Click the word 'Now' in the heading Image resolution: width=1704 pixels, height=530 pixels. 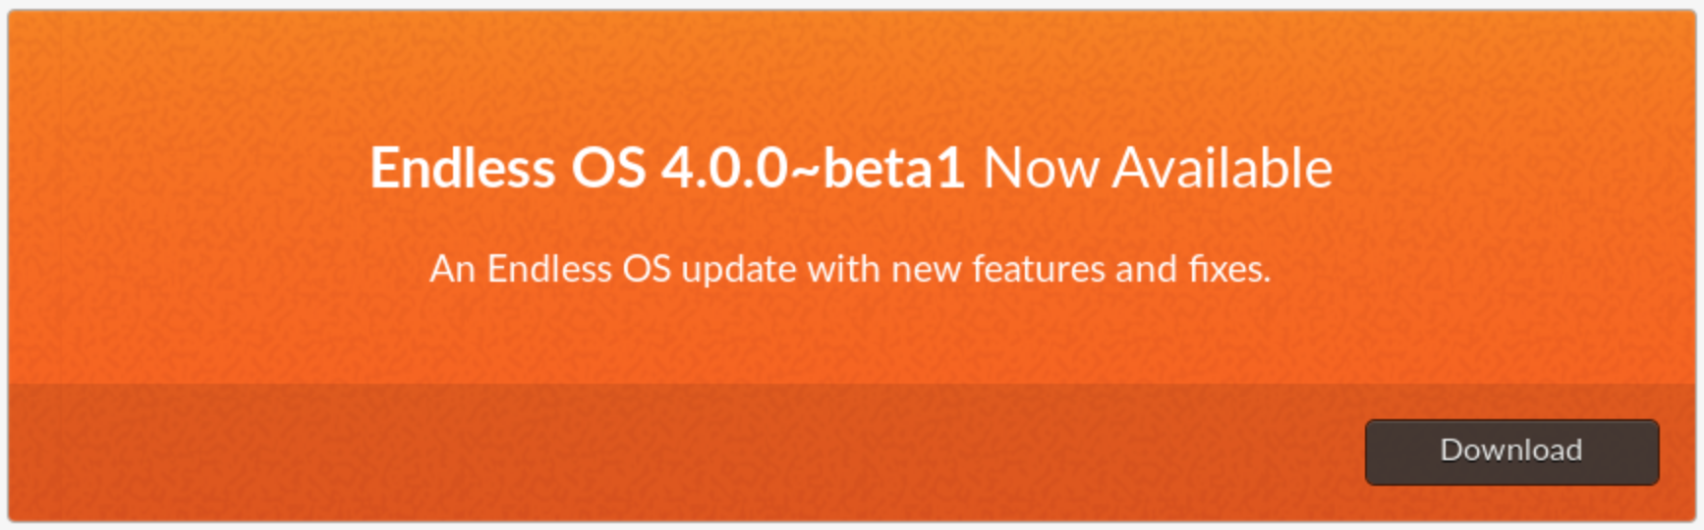click(x=1041, y=168)
